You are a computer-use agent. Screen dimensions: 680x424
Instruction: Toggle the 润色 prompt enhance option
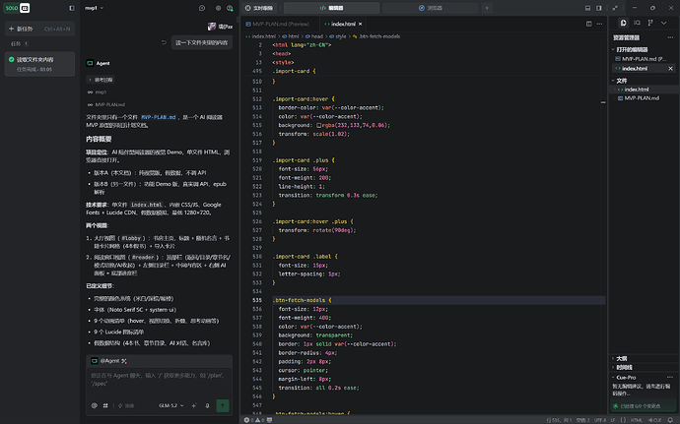click(x=126, y=406)
